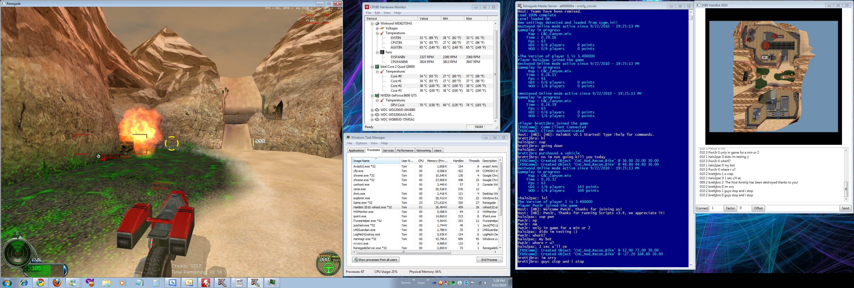Collapse the Winbond W83627DHG tree node
Screen dimensions: 854x288
(x=372, y=23)
